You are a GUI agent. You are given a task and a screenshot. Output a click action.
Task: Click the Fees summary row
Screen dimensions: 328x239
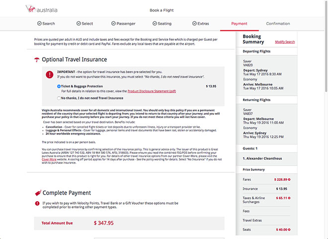266,211
